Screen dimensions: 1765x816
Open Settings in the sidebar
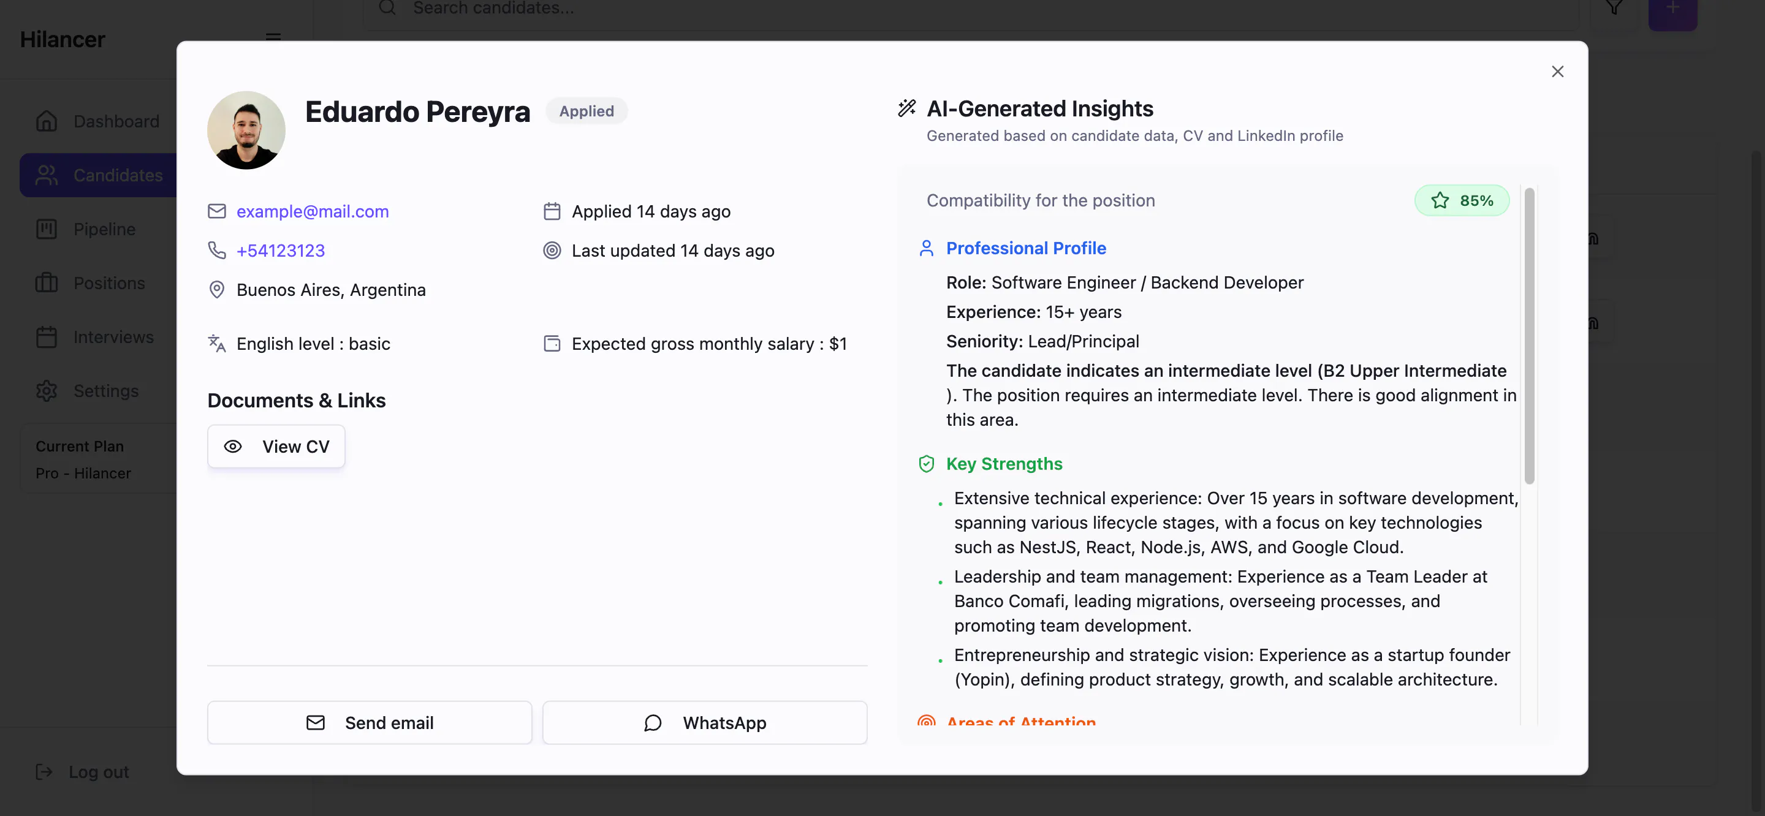[98, 390]
